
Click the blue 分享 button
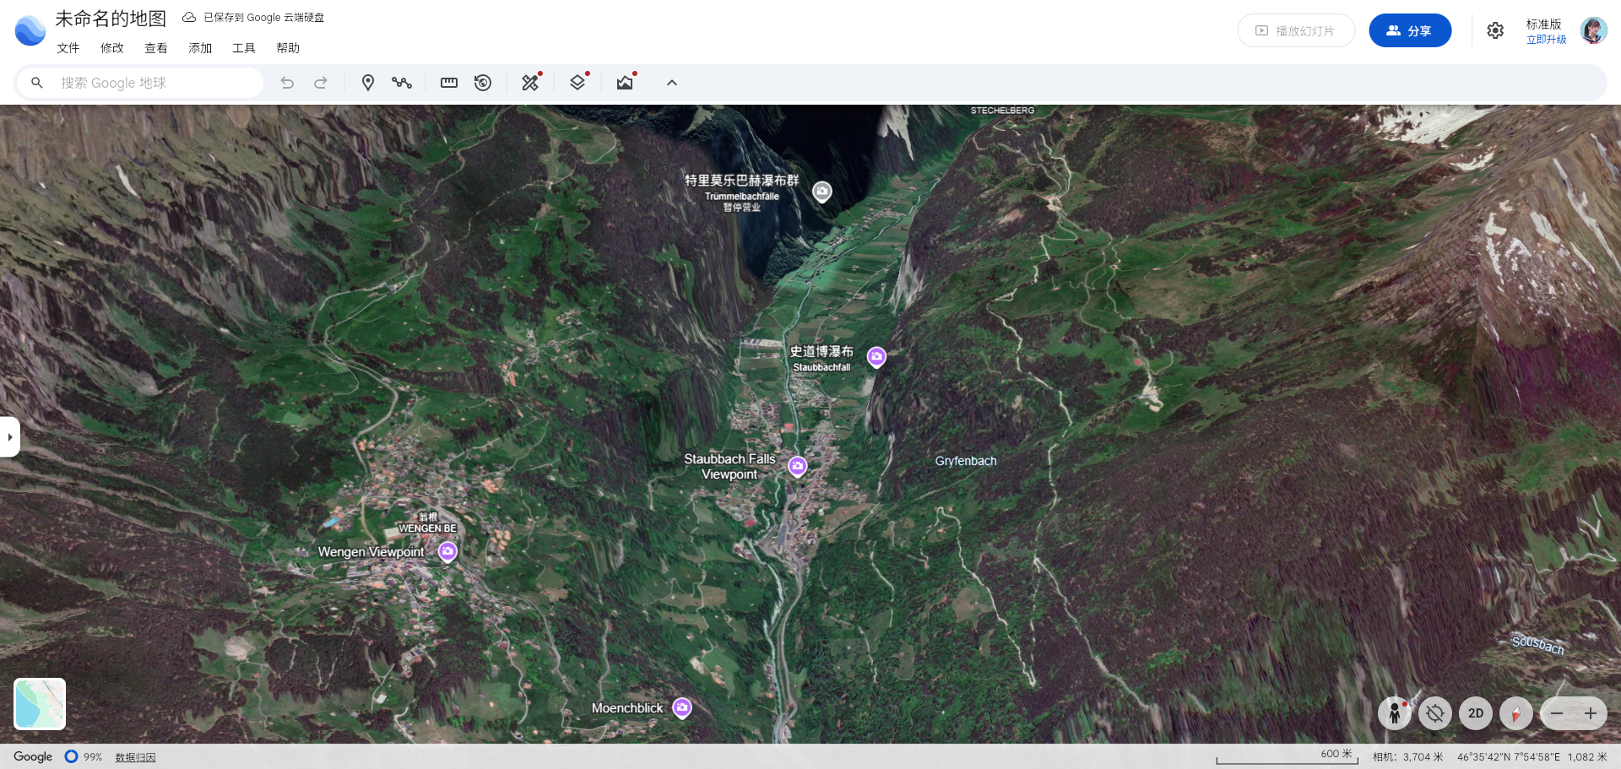(1409, 31)
